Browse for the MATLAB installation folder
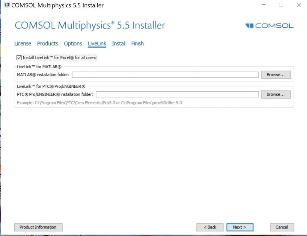 [x=276, y=75]
